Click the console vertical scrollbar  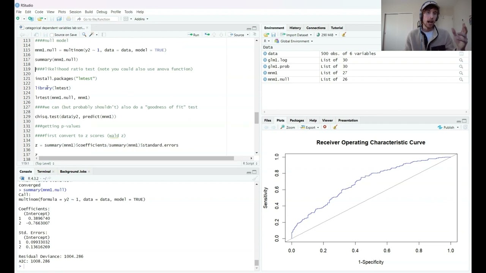(x=257, y=262)
